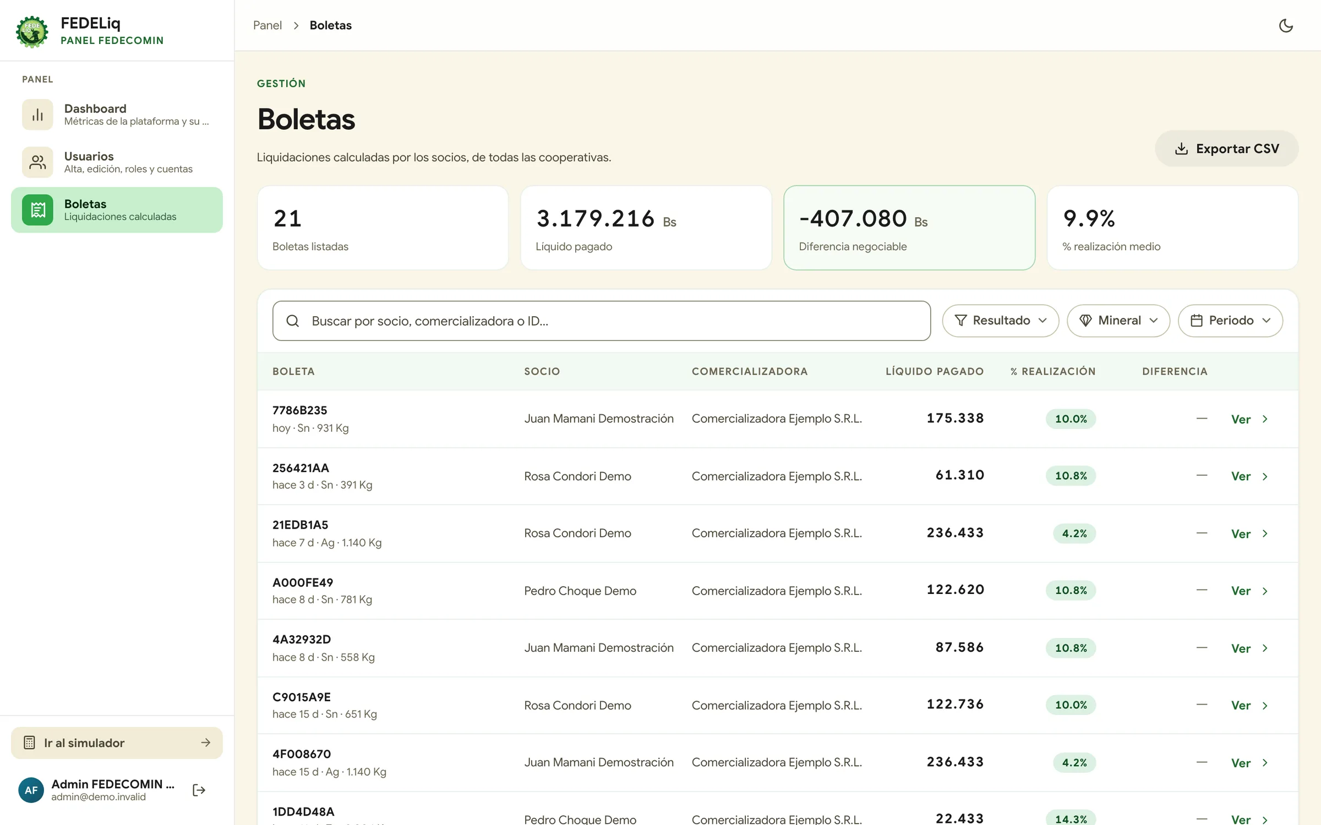Viewport: 1321px width, 825px height.
Task: Click the AF avatar circle
Action: pos(31,790)
